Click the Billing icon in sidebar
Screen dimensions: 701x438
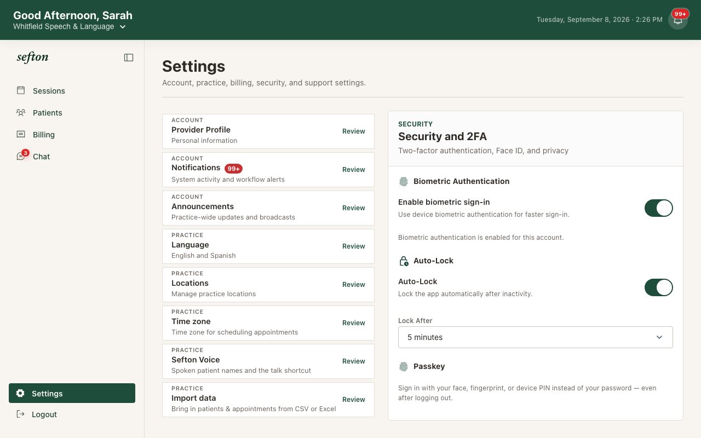point(21,134)
